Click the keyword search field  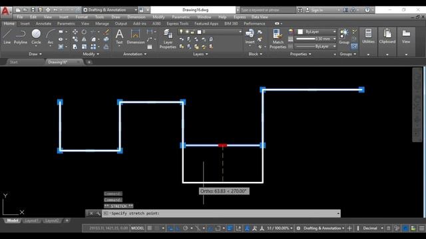coord(267,10)
